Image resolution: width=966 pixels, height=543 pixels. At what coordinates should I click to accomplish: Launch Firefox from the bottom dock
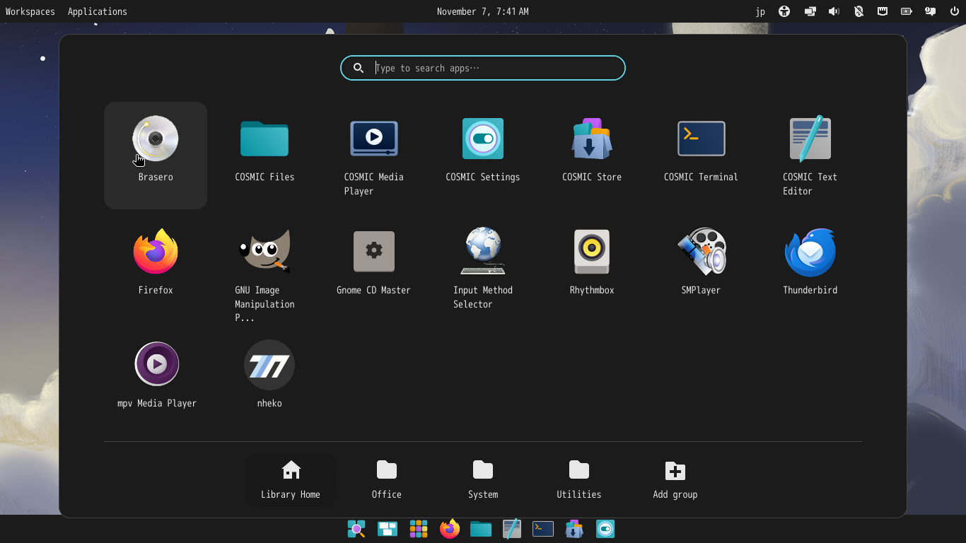point(449,529)
